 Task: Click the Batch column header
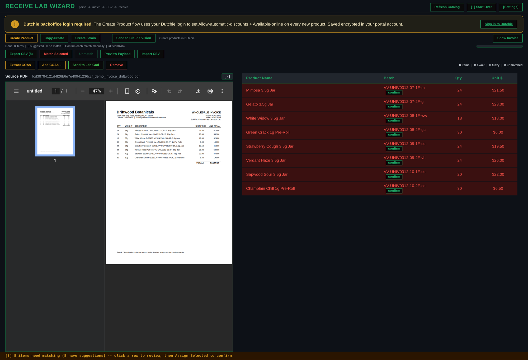click(x=389, y=78)
